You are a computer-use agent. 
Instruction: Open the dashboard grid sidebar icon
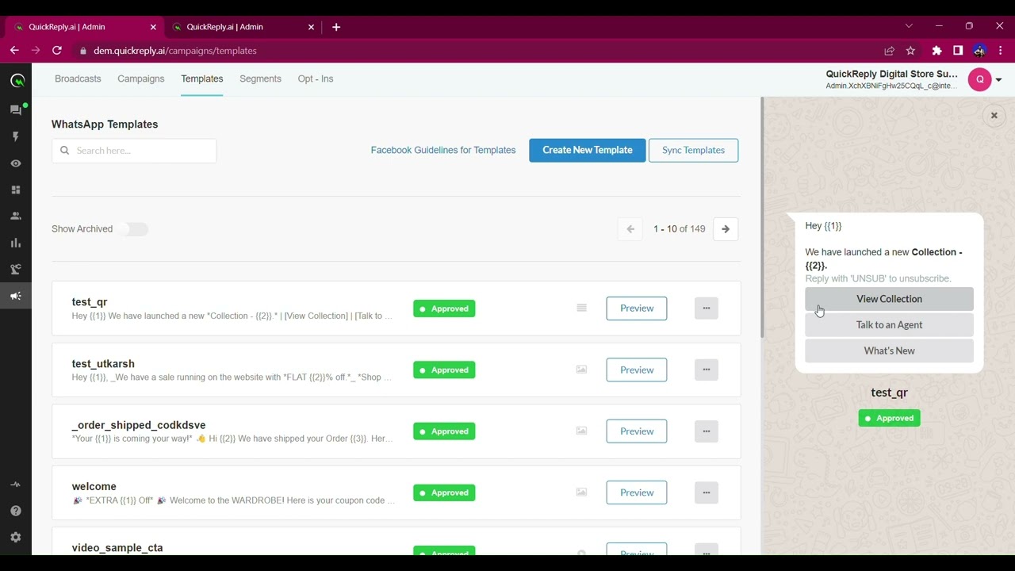click(x=16, y=190)
